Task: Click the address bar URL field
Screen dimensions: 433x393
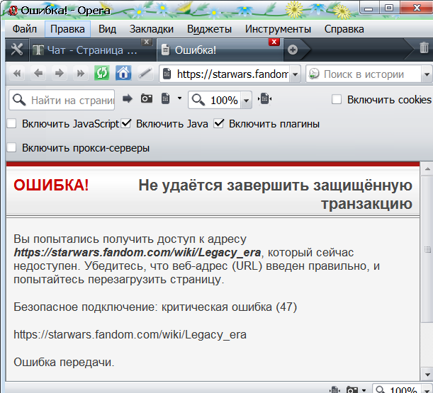Action: [x=230, y=74]
